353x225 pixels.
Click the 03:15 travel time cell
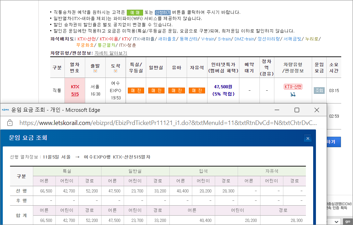click(x=334, y=90)
